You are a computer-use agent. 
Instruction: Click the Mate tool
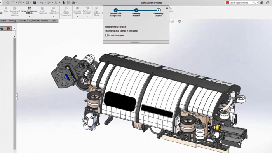coord(6,9)
